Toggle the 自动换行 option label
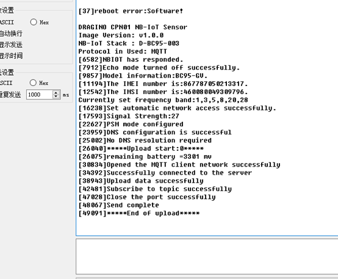This screenshot has height=279, width=338. [x=11, y=34]
